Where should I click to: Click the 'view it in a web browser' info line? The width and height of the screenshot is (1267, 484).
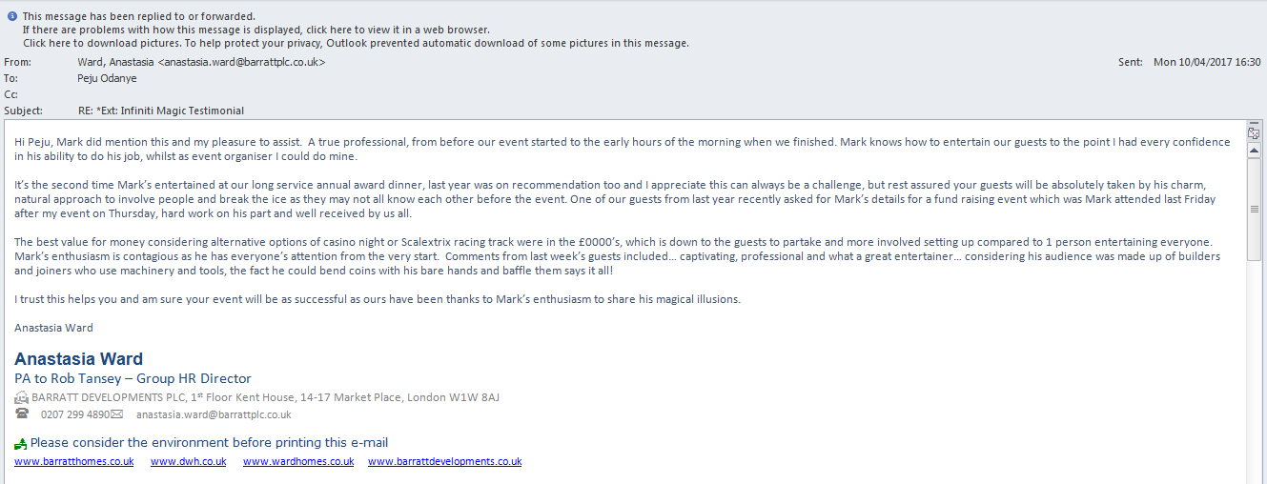pyautogui.click(x=251, y=30)
